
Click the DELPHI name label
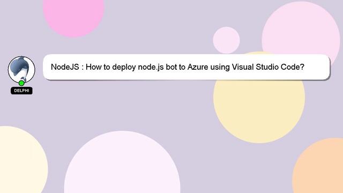tap(21, 91)
